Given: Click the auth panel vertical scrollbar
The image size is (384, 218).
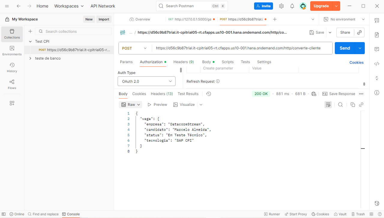Looking at the screenshot, I should pos(181,70).
